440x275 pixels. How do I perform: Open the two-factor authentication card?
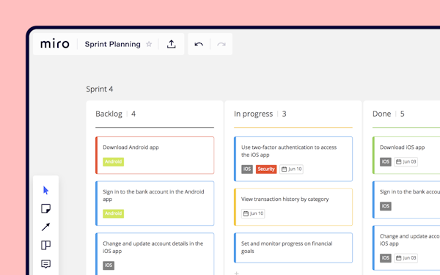(x=293, y=159)
